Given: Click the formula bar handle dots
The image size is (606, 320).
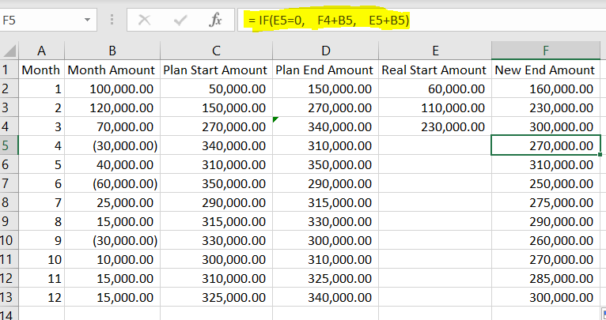Looking at the screenshot, I should (112, 20).
